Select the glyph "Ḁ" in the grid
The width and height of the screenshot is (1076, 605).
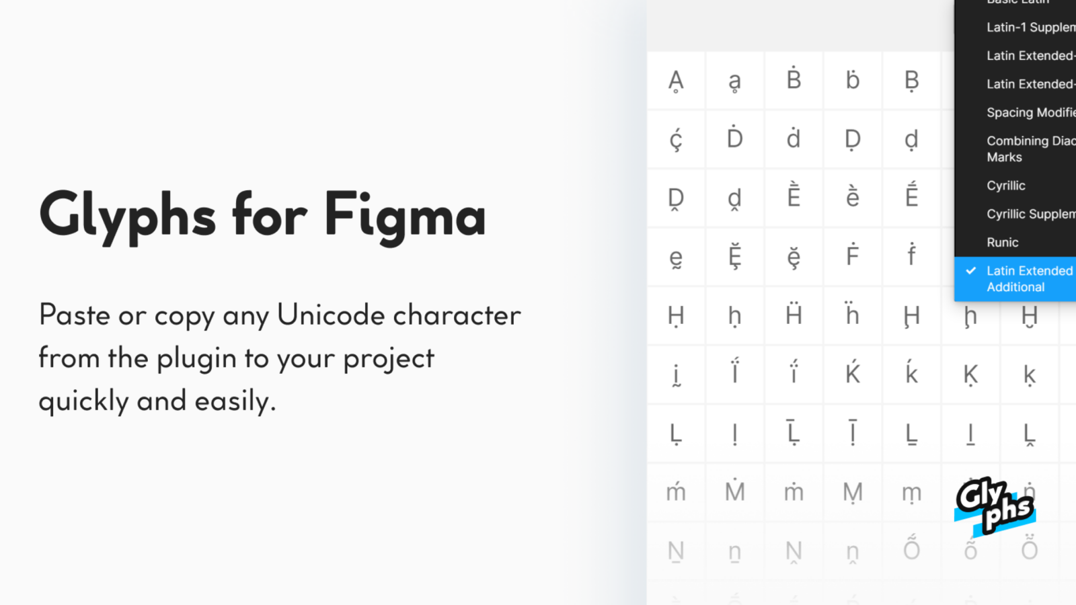click(x=676, y=80)
